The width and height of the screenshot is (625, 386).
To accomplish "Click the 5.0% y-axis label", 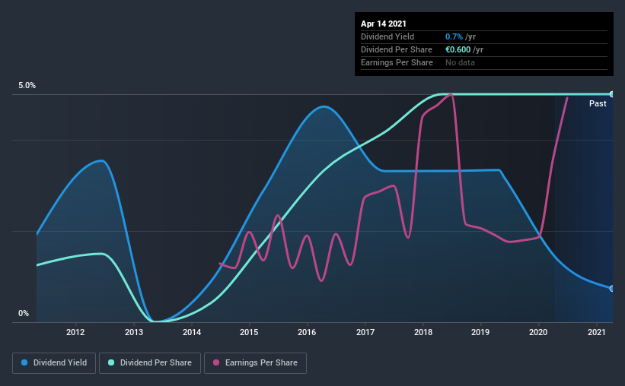I will [27, 86].
